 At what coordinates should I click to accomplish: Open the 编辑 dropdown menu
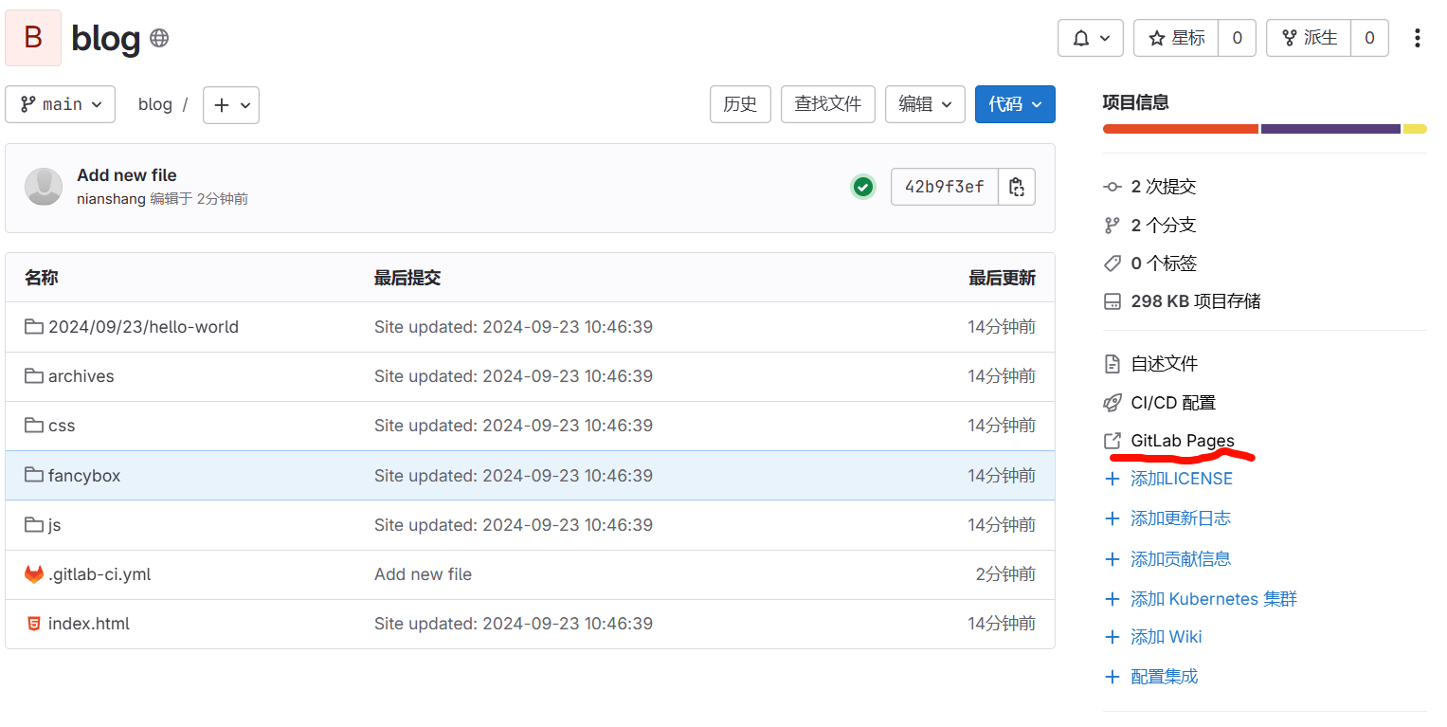pyautogui.click(x=925, y=104)
